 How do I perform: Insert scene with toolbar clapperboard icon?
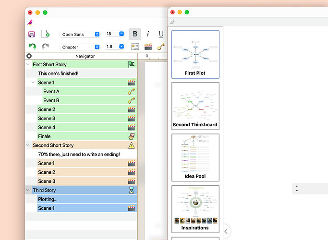pyautogui.click(x=148, y=47)
